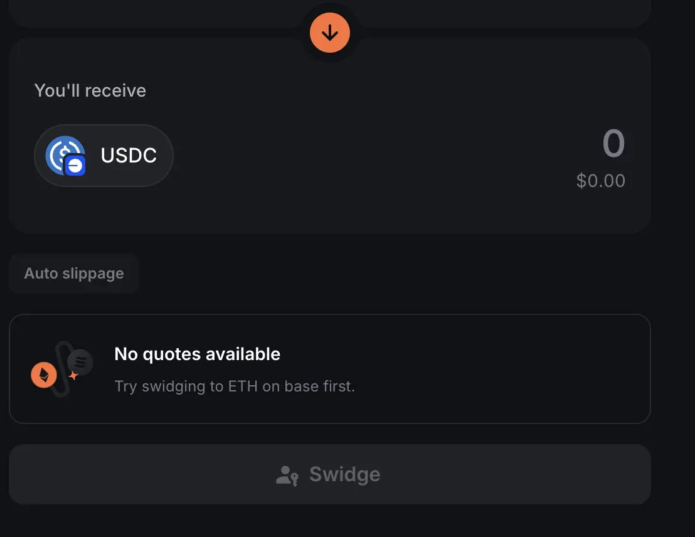695x537 pixels.
Task: Click the blue USDC coin logo
Action: point(65,155)
